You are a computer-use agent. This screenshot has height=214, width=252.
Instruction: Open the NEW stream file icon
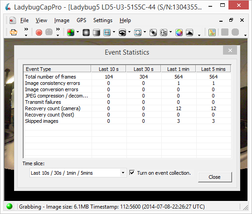coord(14,33)
